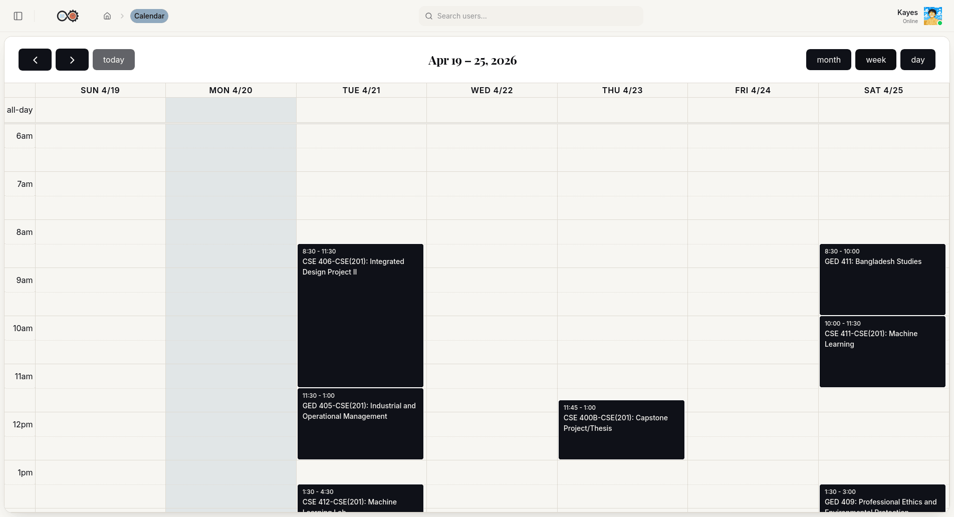
Task: Open CSE 411 Machine Learning event on Saturday
Action: click(882, 352)
